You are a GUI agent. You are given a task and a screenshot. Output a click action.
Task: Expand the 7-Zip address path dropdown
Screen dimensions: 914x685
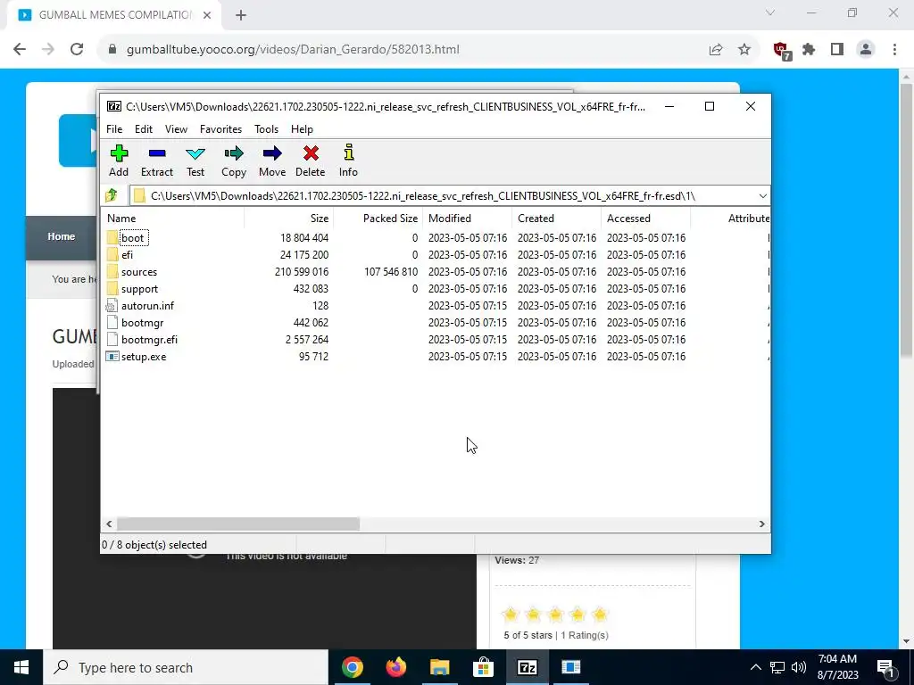coord(762,195)
